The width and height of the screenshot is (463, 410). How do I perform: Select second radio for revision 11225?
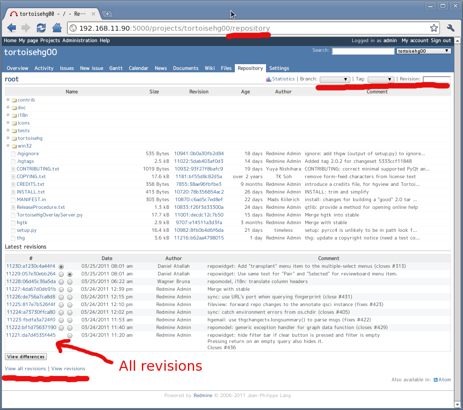69,305
